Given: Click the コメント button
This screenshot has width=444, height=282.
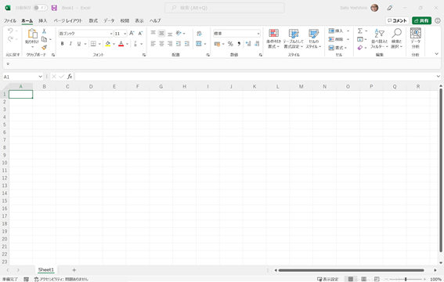Looking at the screenshot, I should click(397, 20).
